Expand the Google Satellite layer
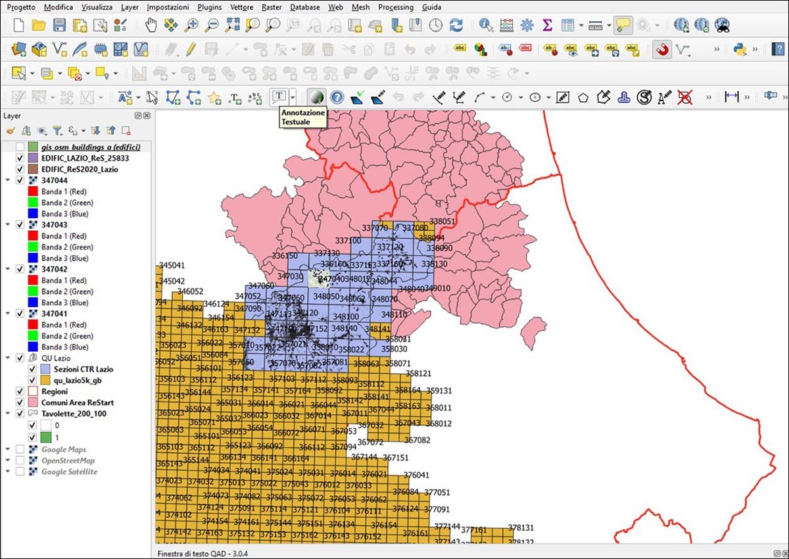Image resolution: width=789 pixels, height=559 pixels. coord(8,472)
